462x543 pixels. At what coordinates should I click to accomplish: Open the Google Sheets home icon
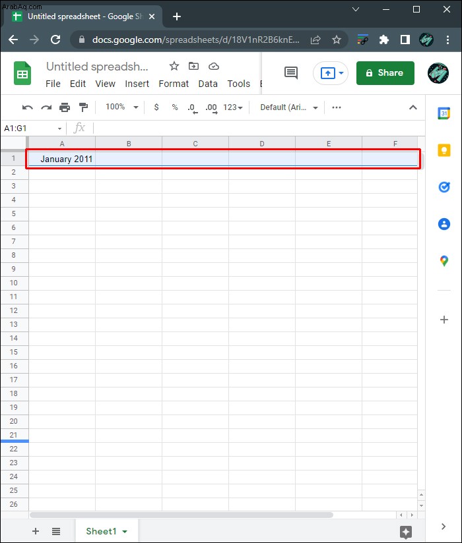[22, 73]
